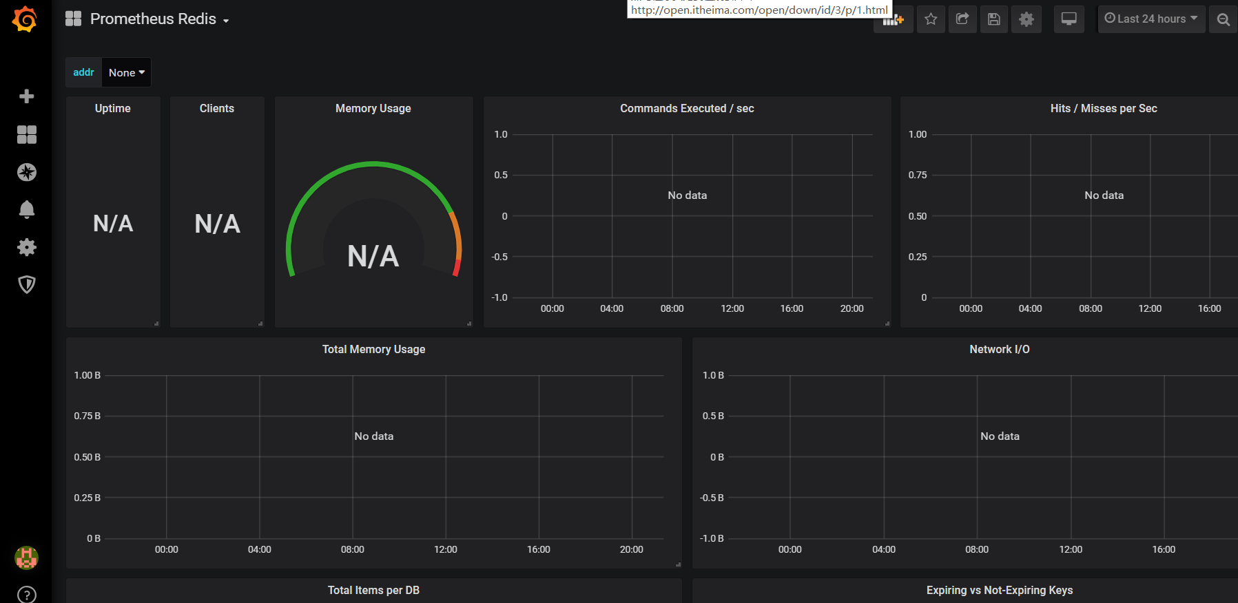Open the Explore compass icon

click(x=27, y=172)
